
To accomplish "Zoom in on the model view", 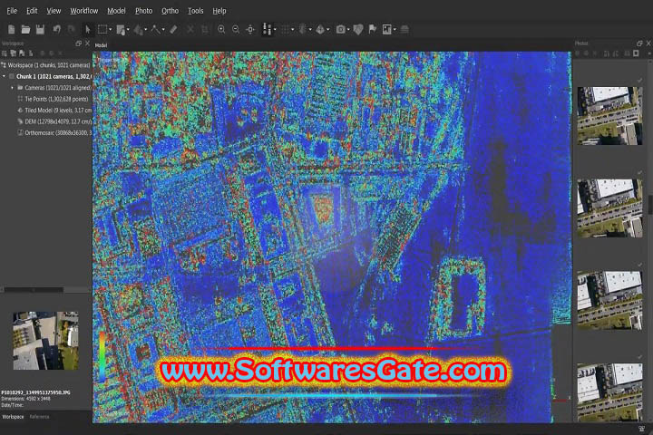I will tap(221, 29).
